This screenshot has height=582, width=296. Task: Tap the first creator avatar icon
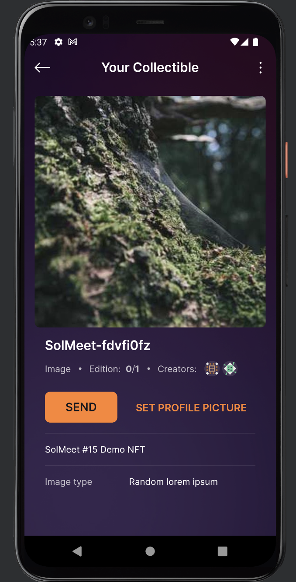pos(212,369)
